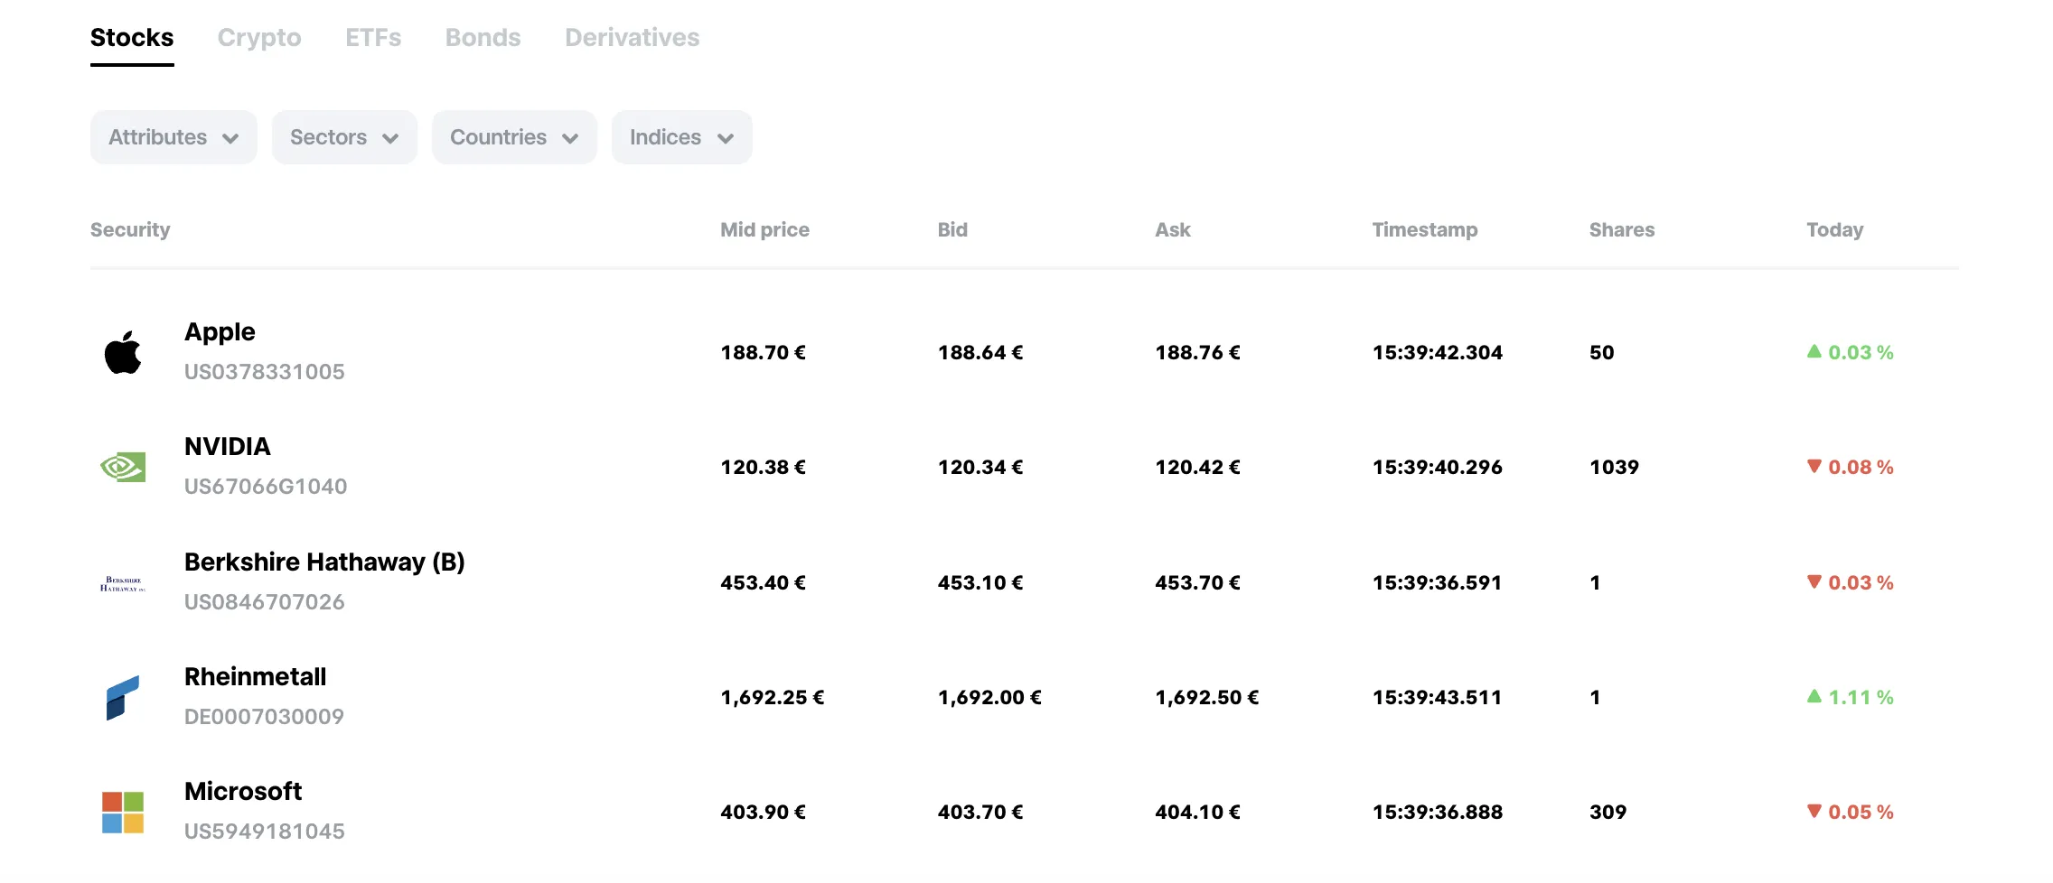This screenshot has width=2053, height=883.
Task: Expand the Indices filter dropdown
Action: 681,137
